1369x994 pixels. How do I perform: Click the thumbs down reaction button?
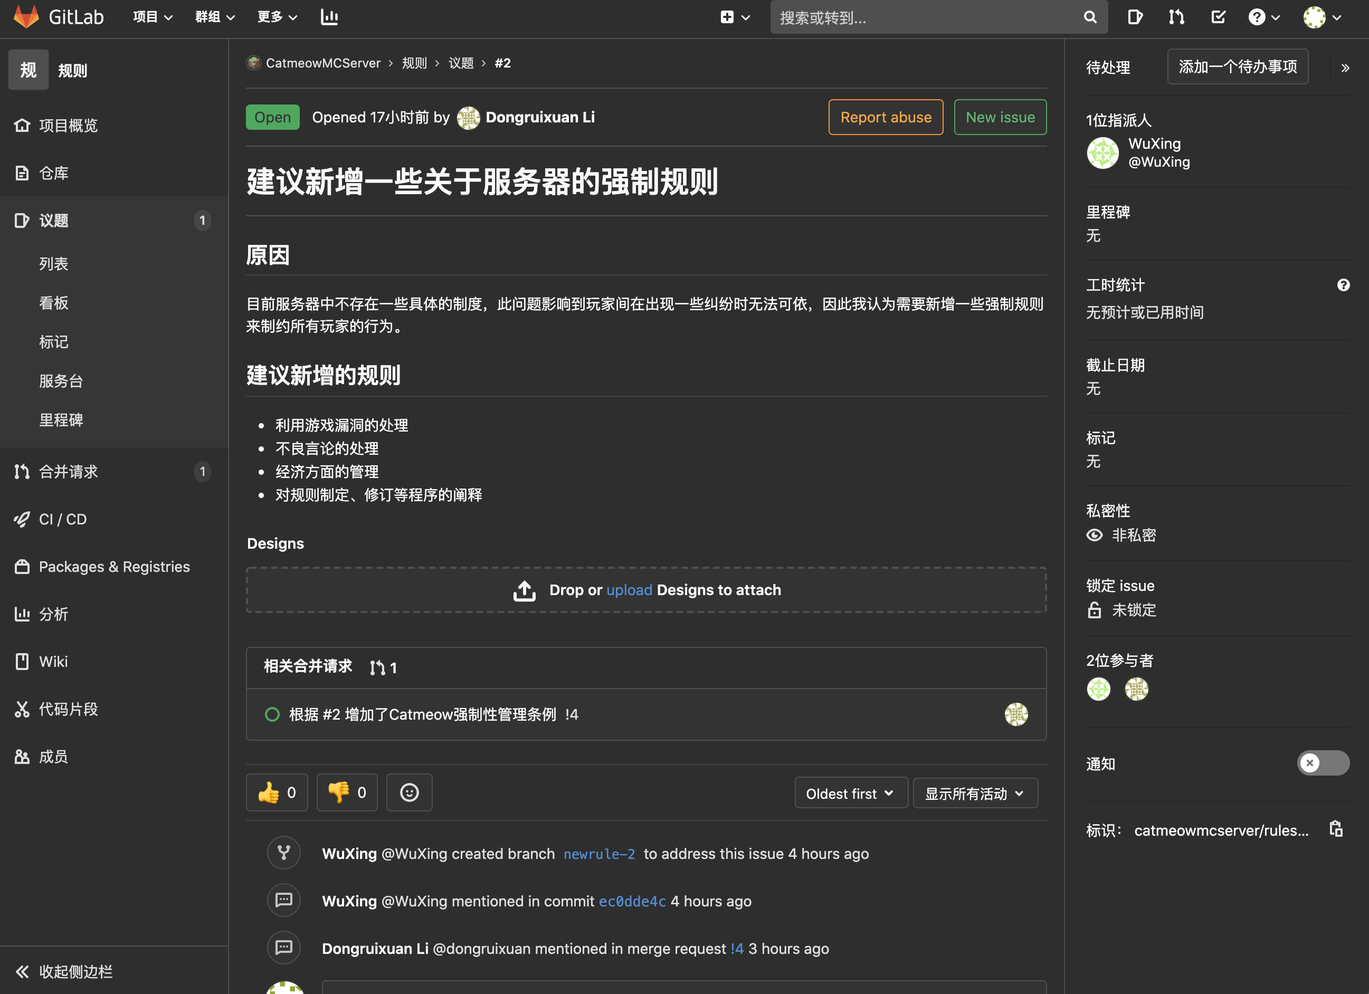click(347, 792)
